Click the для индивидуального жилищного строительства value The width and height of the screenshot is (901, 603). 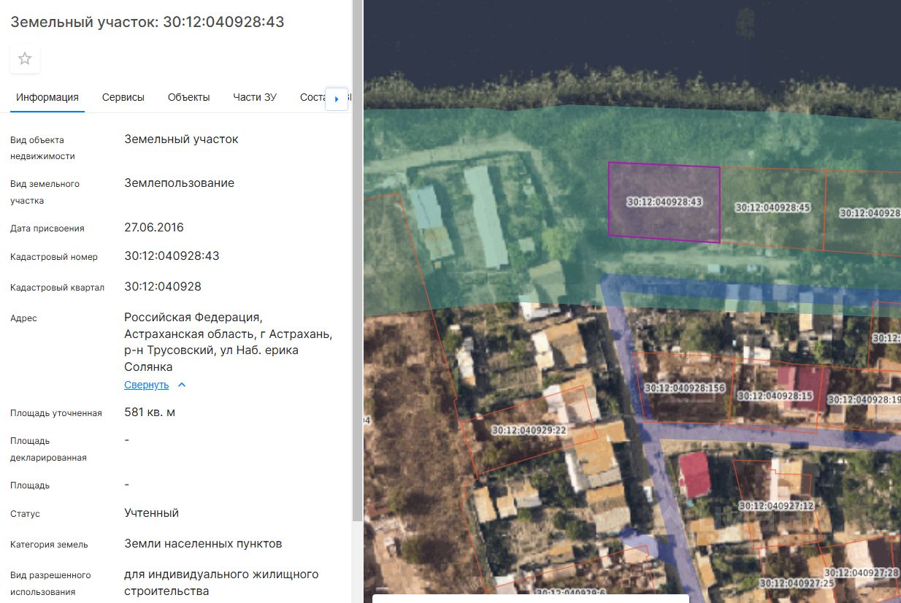[221, 583]
